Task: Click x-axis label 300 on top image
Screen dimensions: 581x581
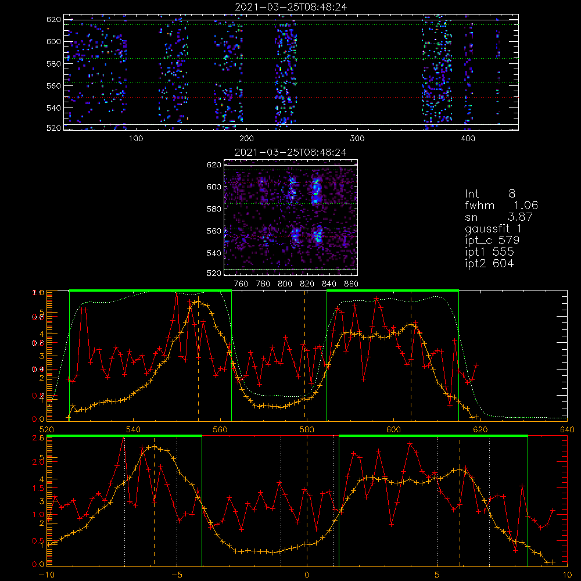Action: click(357, 139)
